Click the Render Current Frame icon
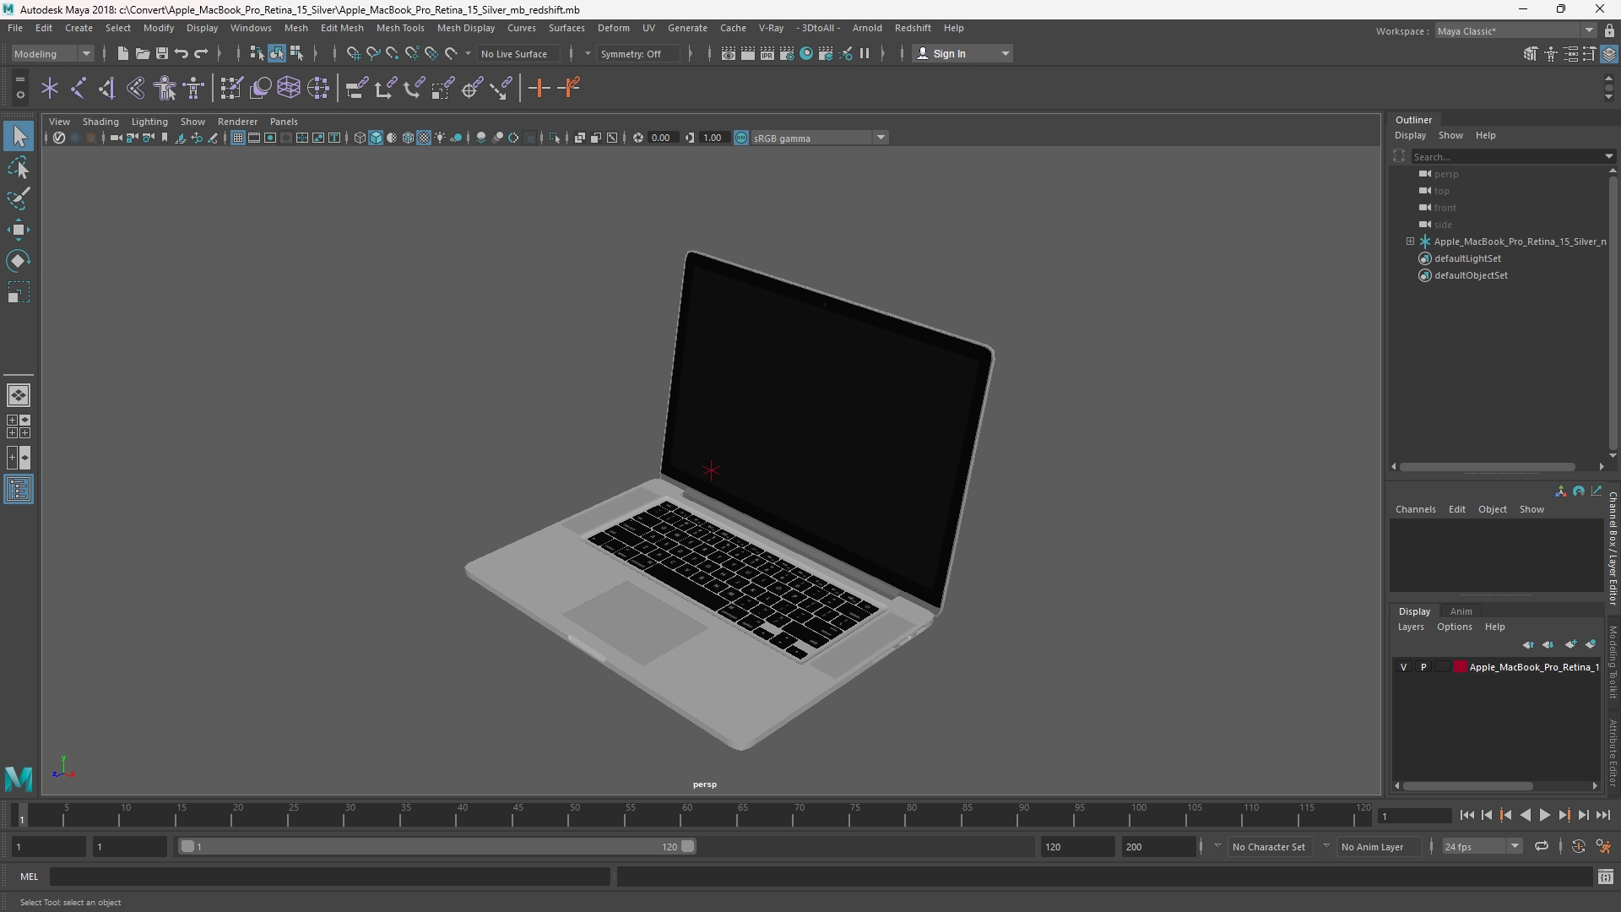1621x912 pixels. pos(748,53)
